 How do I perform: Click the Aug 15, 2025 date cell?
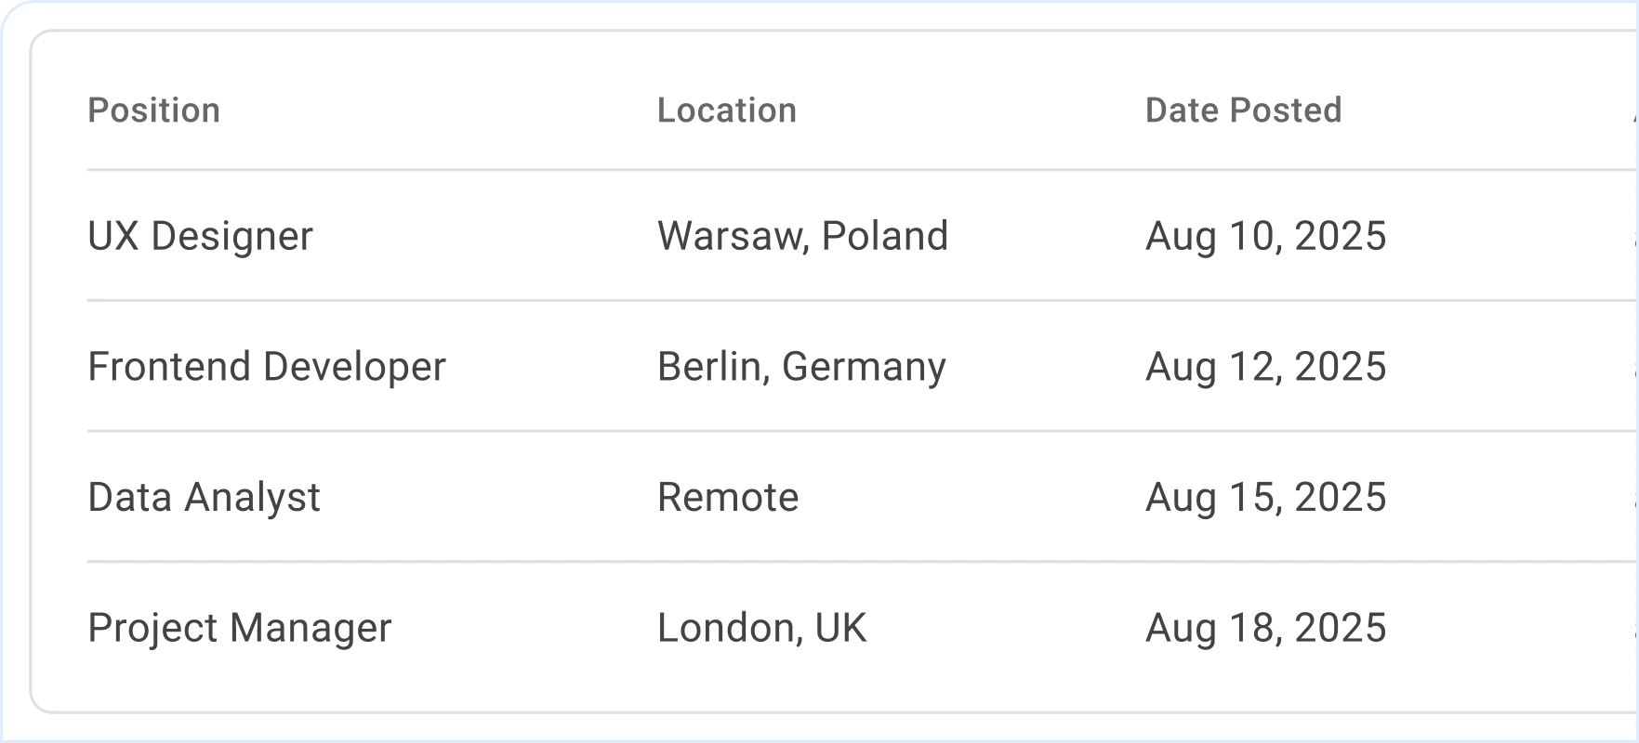[x=1265, y=497]
